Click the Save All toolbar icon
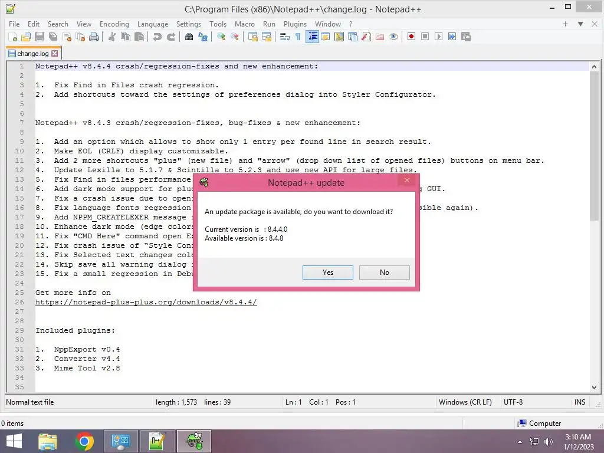The width and height of the screenshot is (604, 453). [53, 37]
